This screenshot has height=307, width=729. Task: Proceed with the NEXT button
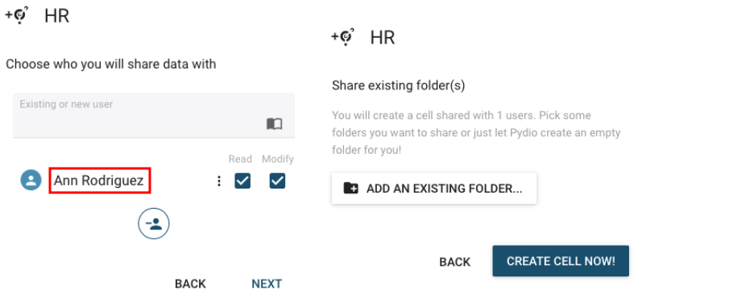[x=267, y=284]
